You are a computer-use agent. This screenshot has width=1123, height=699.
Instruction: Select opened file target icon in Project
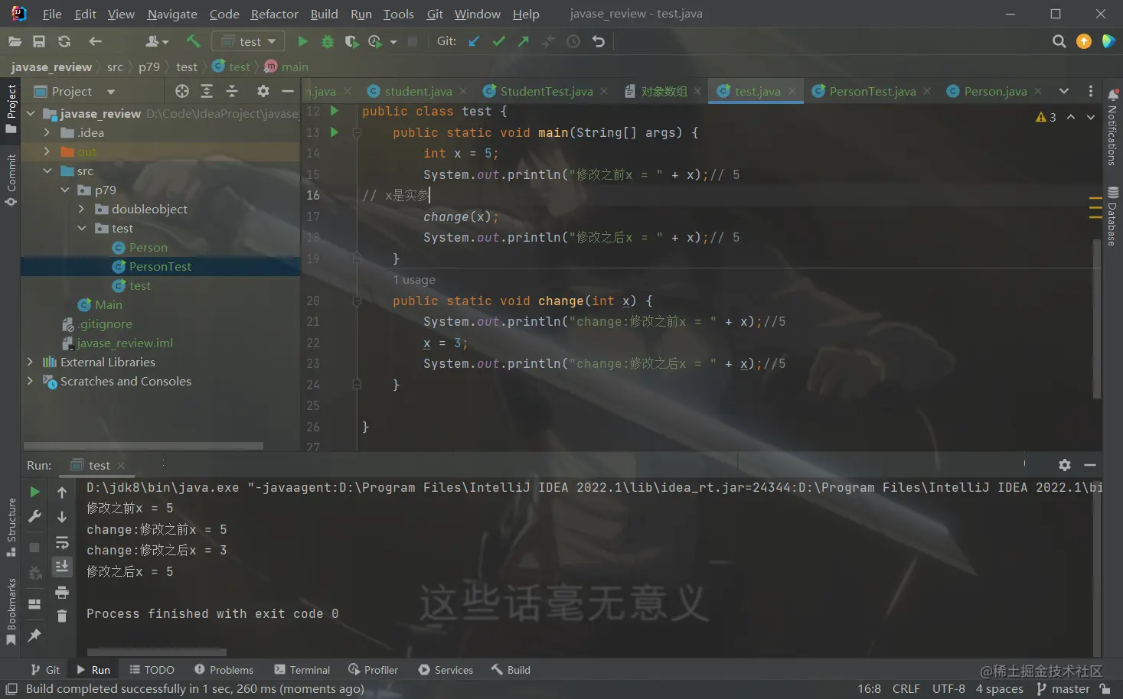tap(182, 91)
